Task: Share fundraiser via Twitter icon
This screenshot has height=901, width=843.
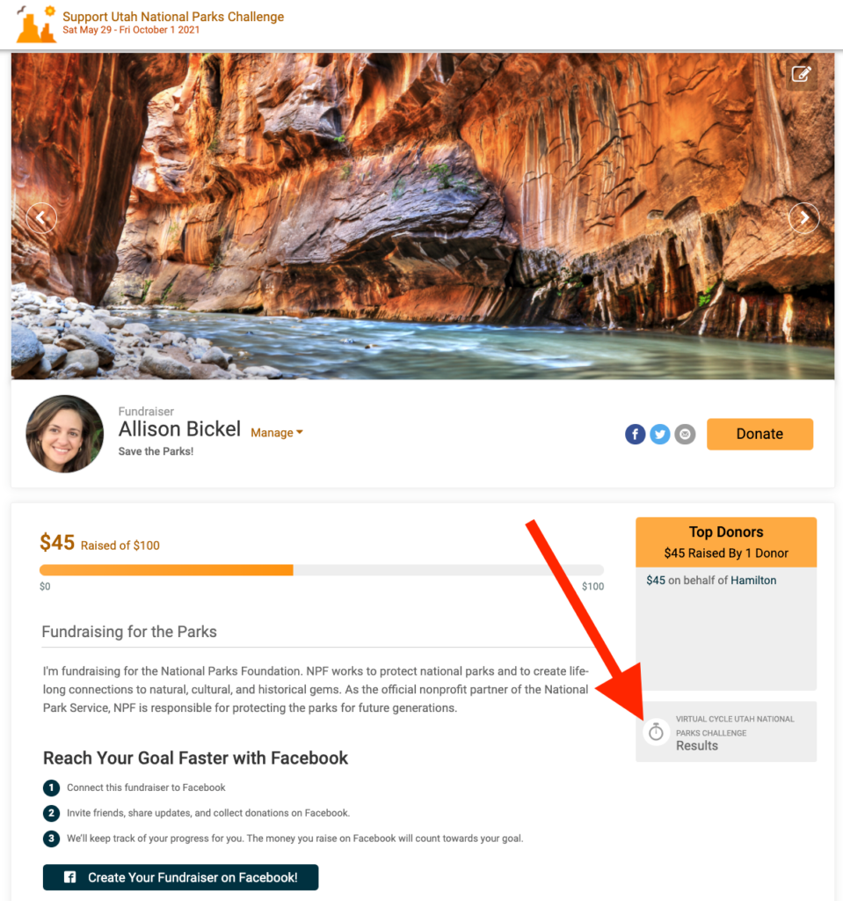Action: [660, 435]
